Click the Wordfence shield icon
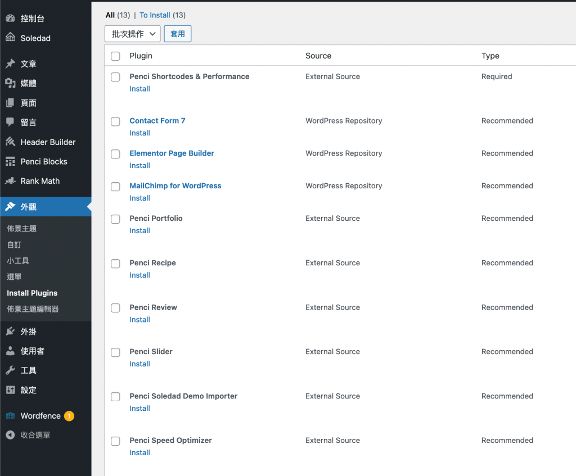576x476 pixels. 10,416
